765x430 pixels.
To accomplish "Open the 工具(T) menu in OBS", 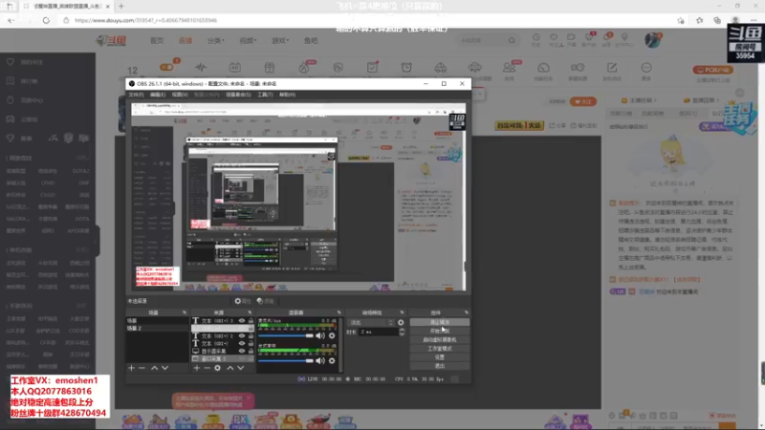I will (x=265, y=95).
